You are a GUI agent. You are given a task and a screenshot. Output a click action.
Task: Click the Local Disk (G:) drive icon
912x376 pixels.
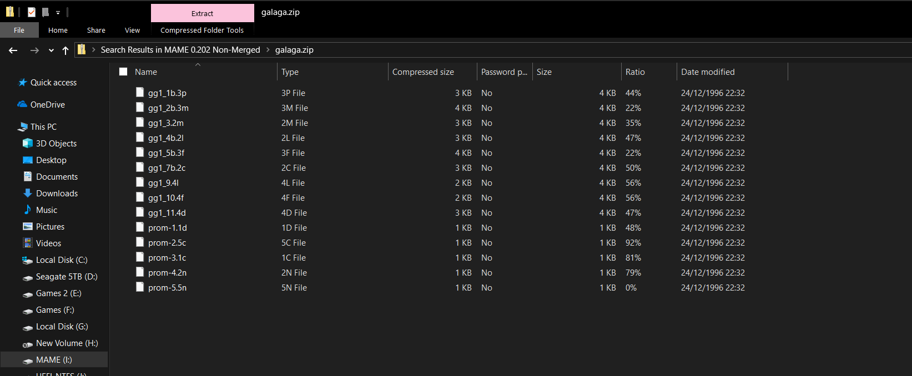[28, 328]
